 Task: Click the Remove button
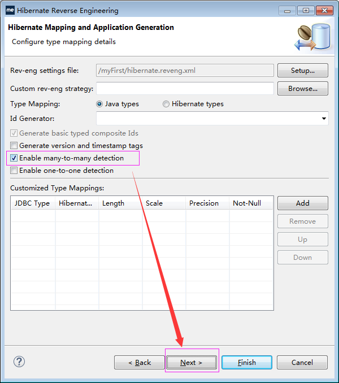pyautogui.click(x=303, y=221)
